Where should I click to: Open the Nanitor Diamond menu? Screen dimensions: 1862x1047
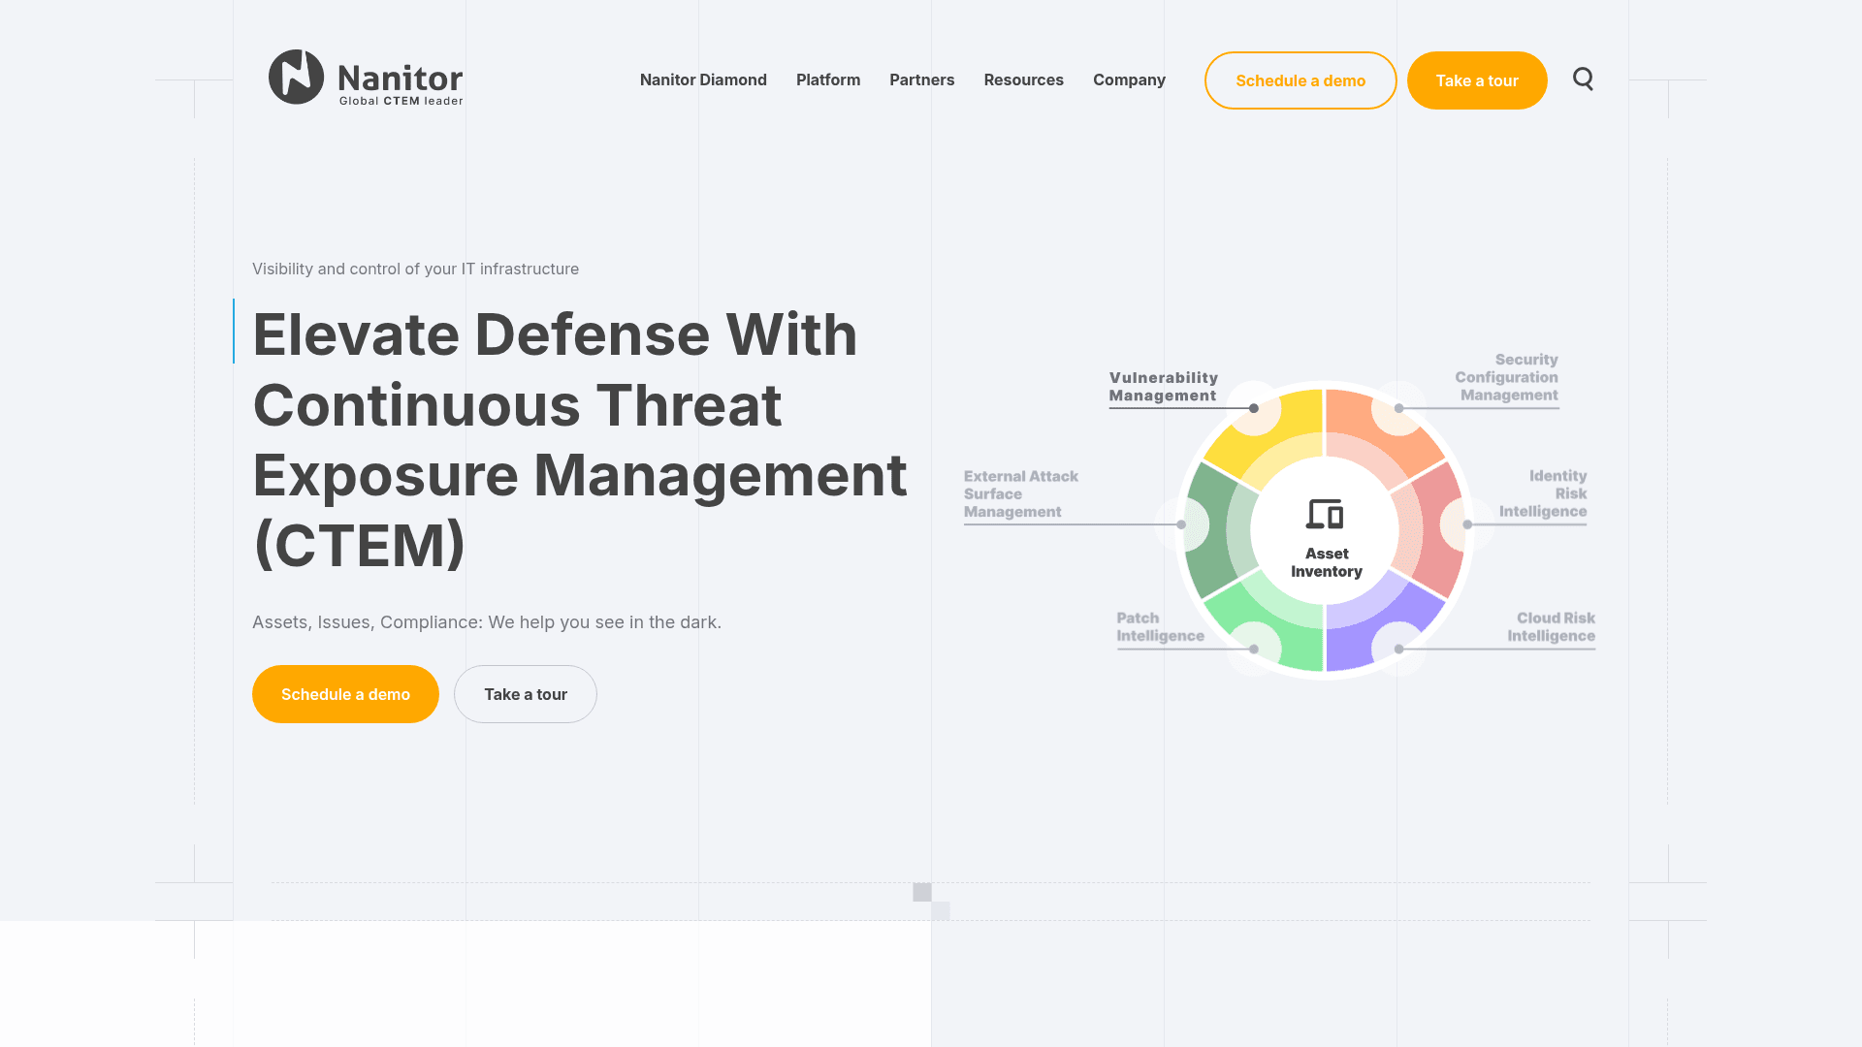(x=703, y=79)
